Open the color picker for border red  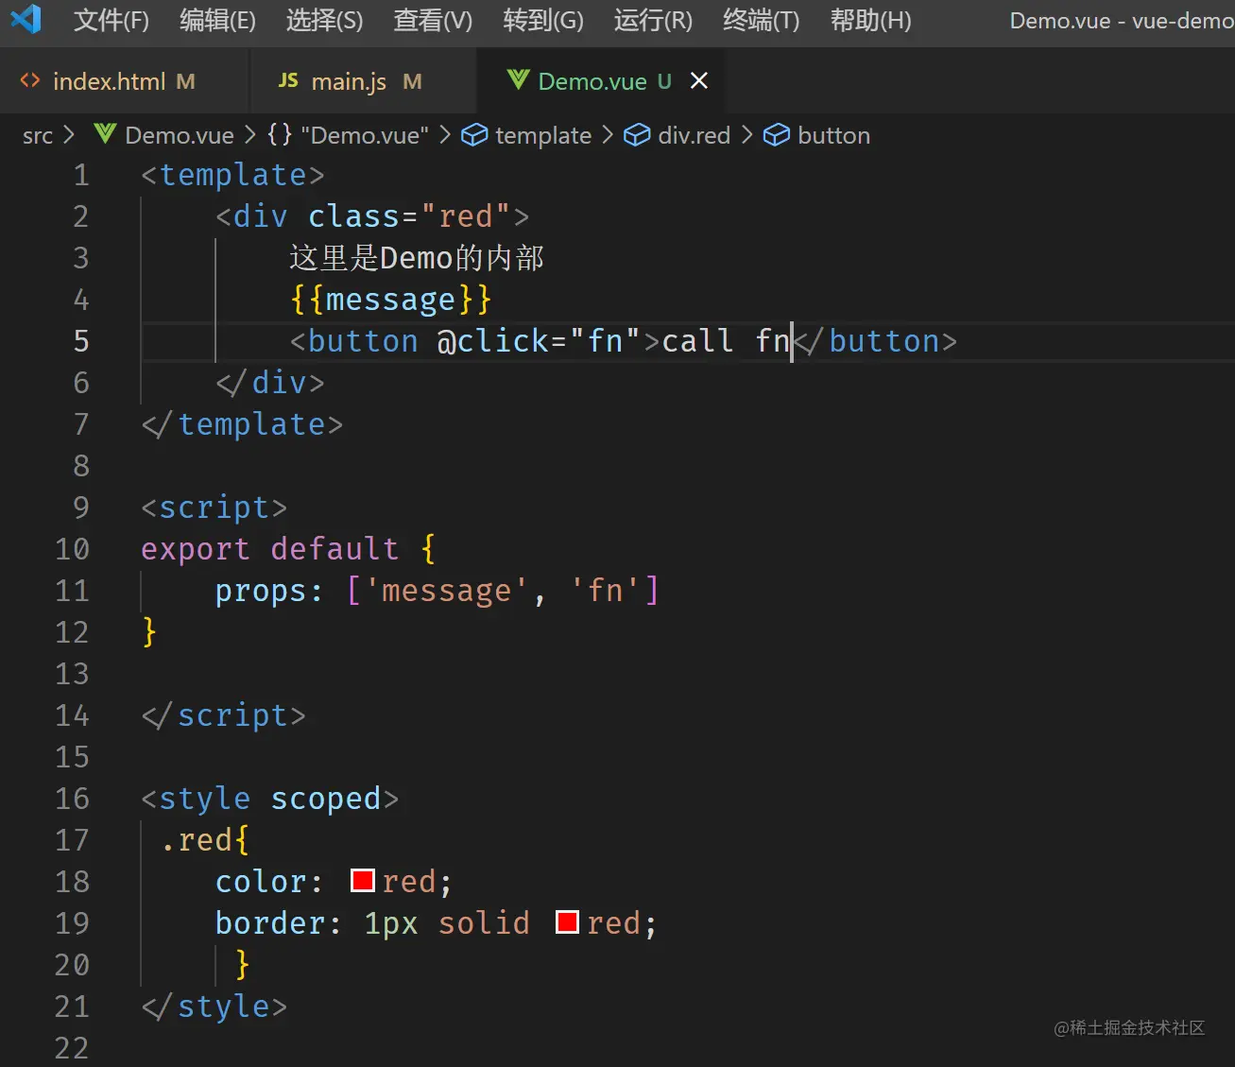pyautogui.click(x=567, y=922)
